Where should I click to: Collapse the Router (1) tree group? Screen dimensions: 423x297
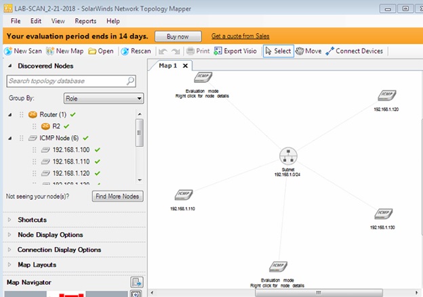[x=10, y=115]
